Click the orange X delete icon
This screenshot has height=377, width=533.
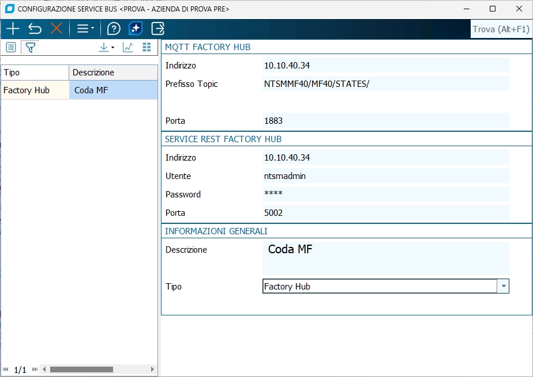click(x=57, y=28)
